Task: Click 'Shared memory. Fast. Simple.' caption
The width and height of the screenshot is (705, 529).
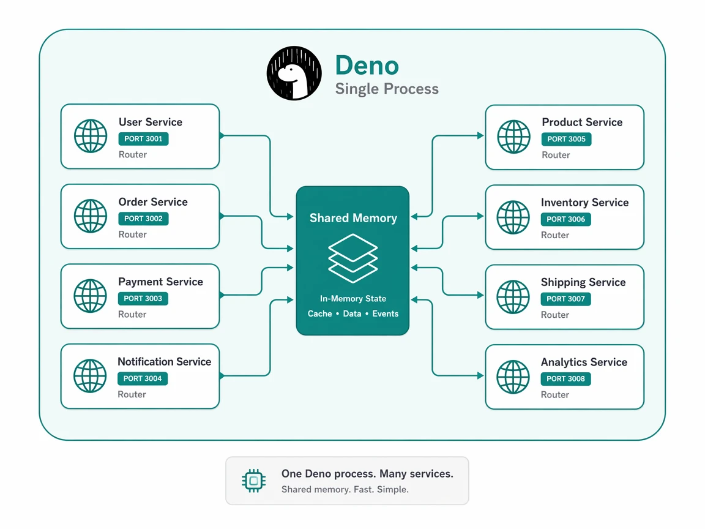Action: point(345,489)
